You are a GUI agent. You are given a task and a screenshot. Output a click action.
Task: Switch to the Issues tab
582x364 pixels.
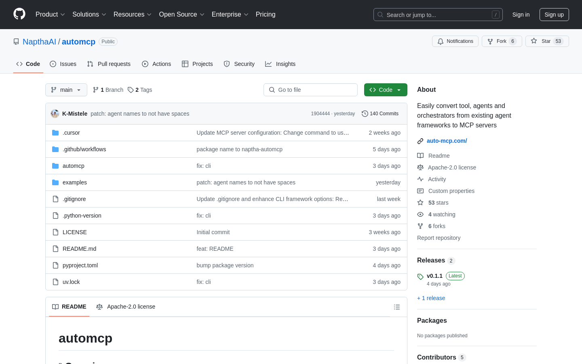coord(63,64)
